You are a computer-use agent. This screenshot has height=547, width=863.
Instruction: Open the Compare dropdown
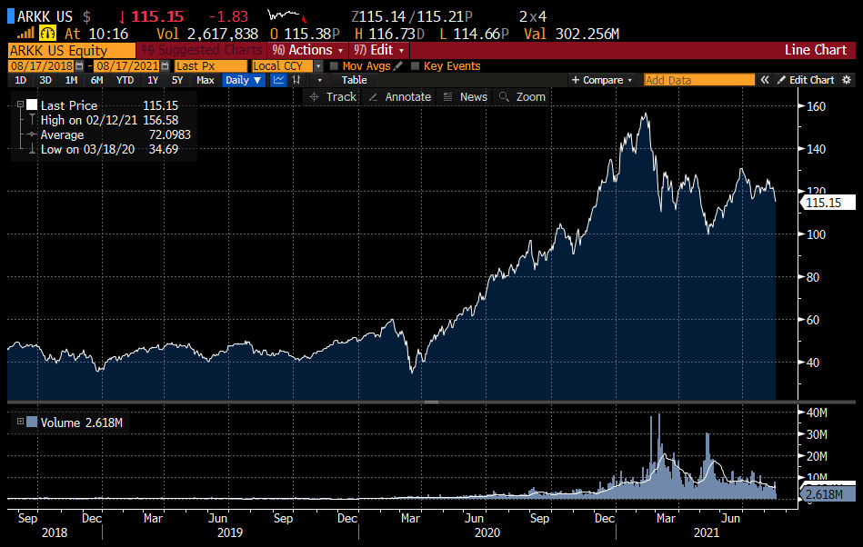602,80
